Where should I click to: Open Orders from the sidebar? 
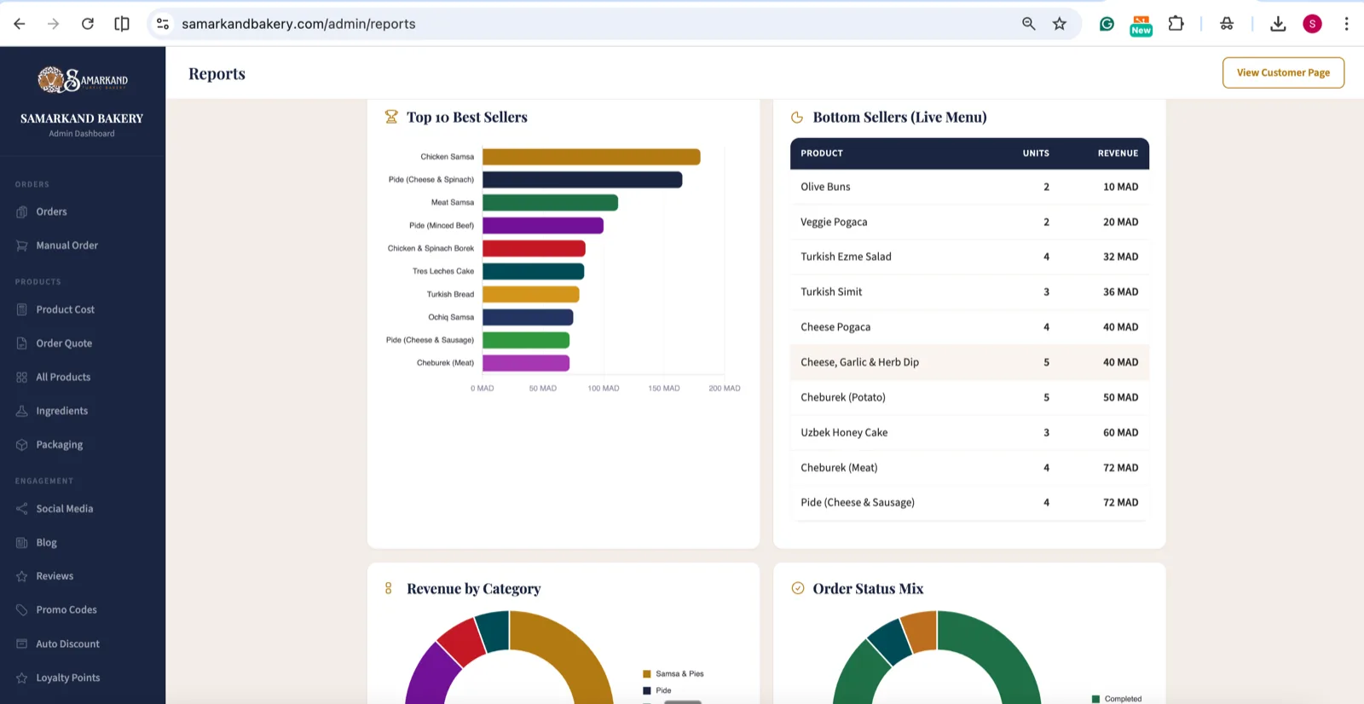pyautogui.click(x=51, y=211)
